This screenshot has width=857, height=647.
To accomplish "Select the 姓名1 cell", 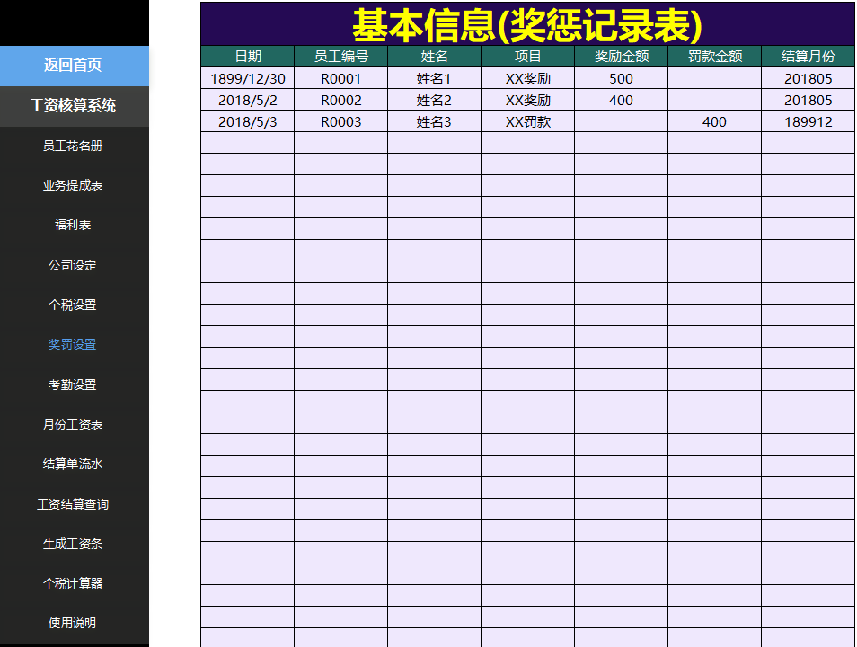I will point(435,79).
